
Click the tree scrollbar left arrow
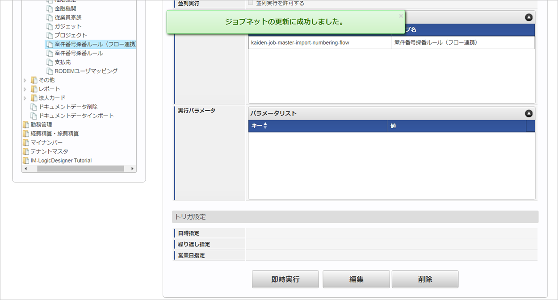[x=26, y=169]
